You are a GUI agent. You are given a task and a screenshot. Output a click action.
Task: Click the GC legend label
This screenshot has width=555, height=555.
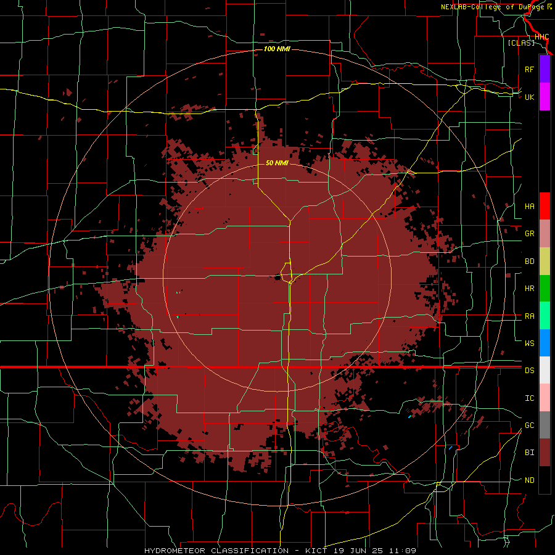click(x=529, y=425)
